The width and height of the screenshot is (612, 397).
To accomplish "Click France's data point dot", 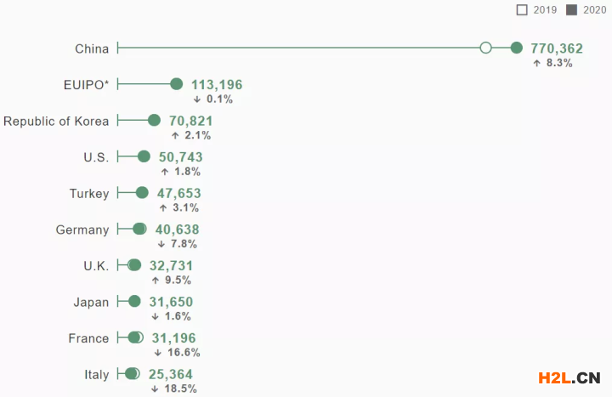I will 134,337.
